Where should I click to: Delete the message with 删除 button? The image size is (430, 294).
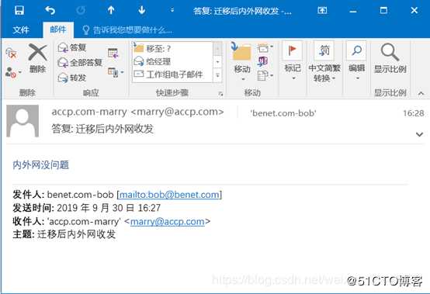37,58
